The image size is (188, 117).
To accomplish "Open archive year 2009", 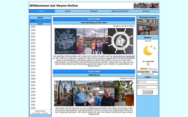I will (40, 79).
